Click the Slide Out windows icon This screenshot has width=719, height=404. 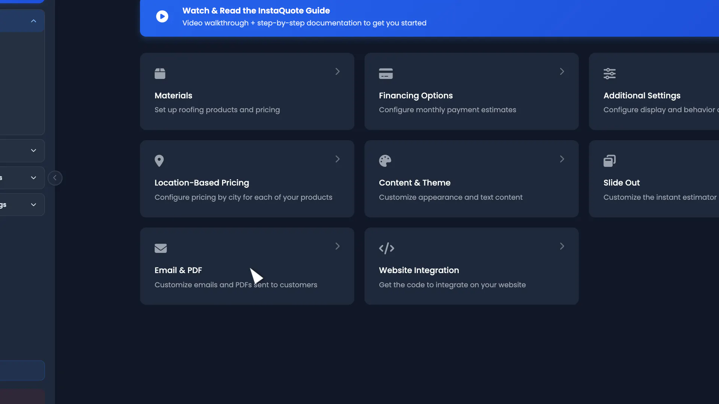coord(610,161)
